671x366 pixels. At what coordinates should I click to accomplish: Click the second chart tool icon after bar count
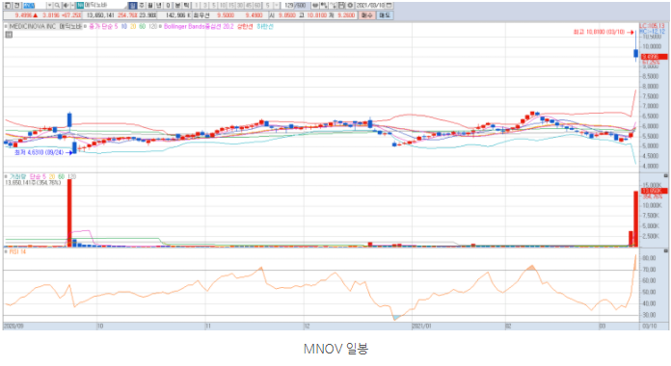click(x=324, y=5)
